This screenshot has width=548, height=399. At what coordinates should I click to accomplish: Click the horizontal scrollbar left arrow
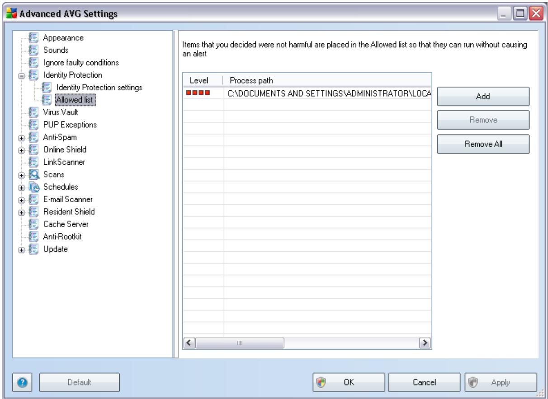190,343
